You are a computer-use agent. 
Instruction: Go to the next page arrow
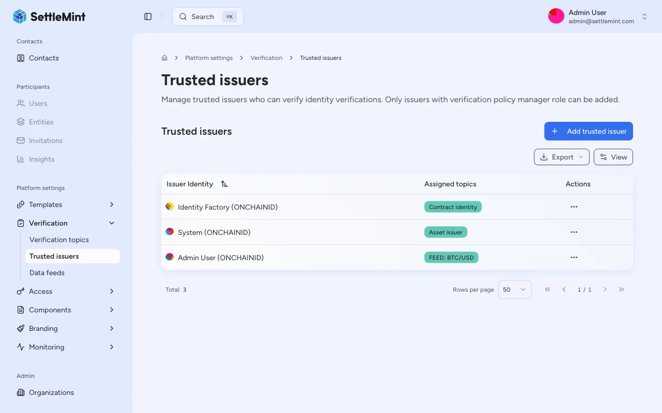(605, 290)
